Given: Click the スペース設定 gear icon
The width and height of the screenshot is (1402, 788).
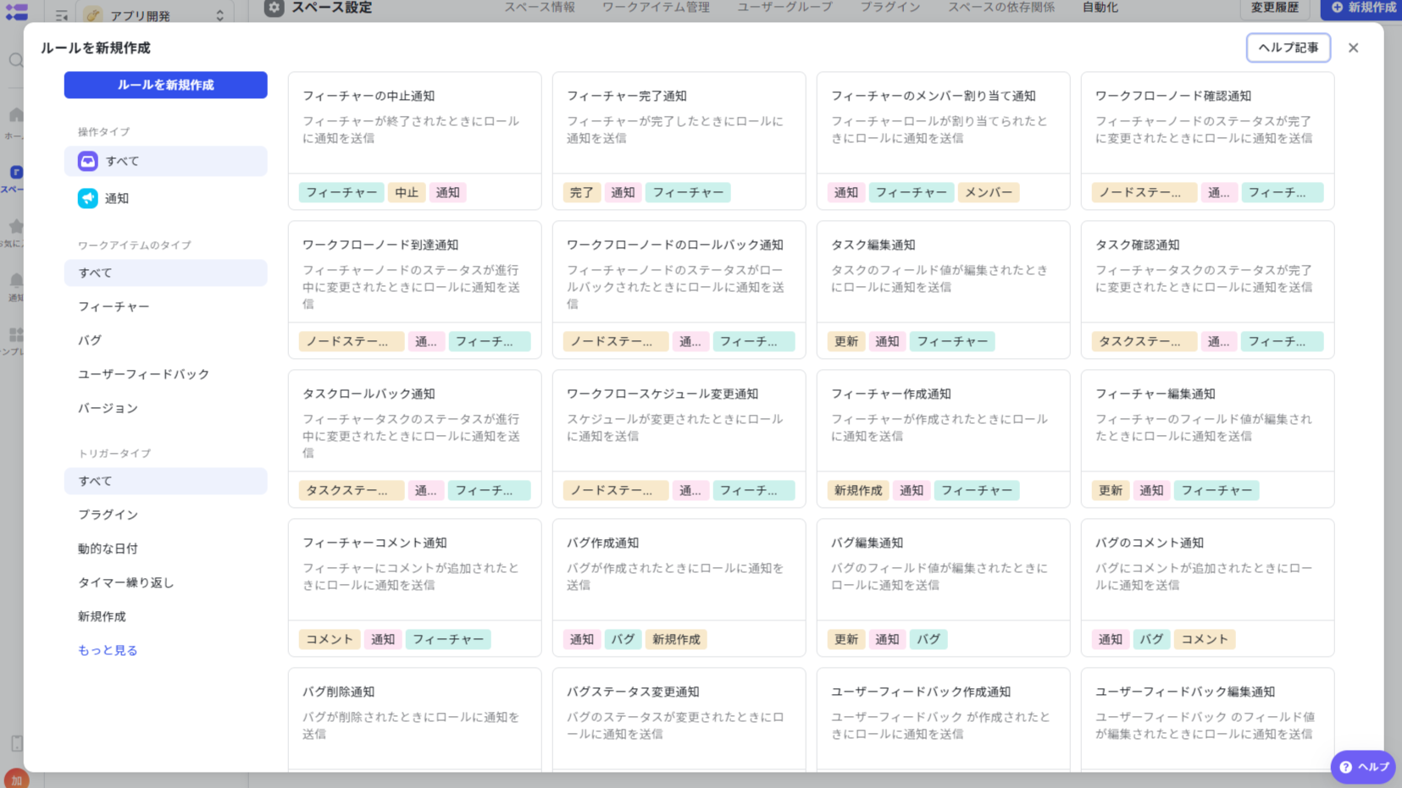Looking at the screenshot, I should coord(273,7).
